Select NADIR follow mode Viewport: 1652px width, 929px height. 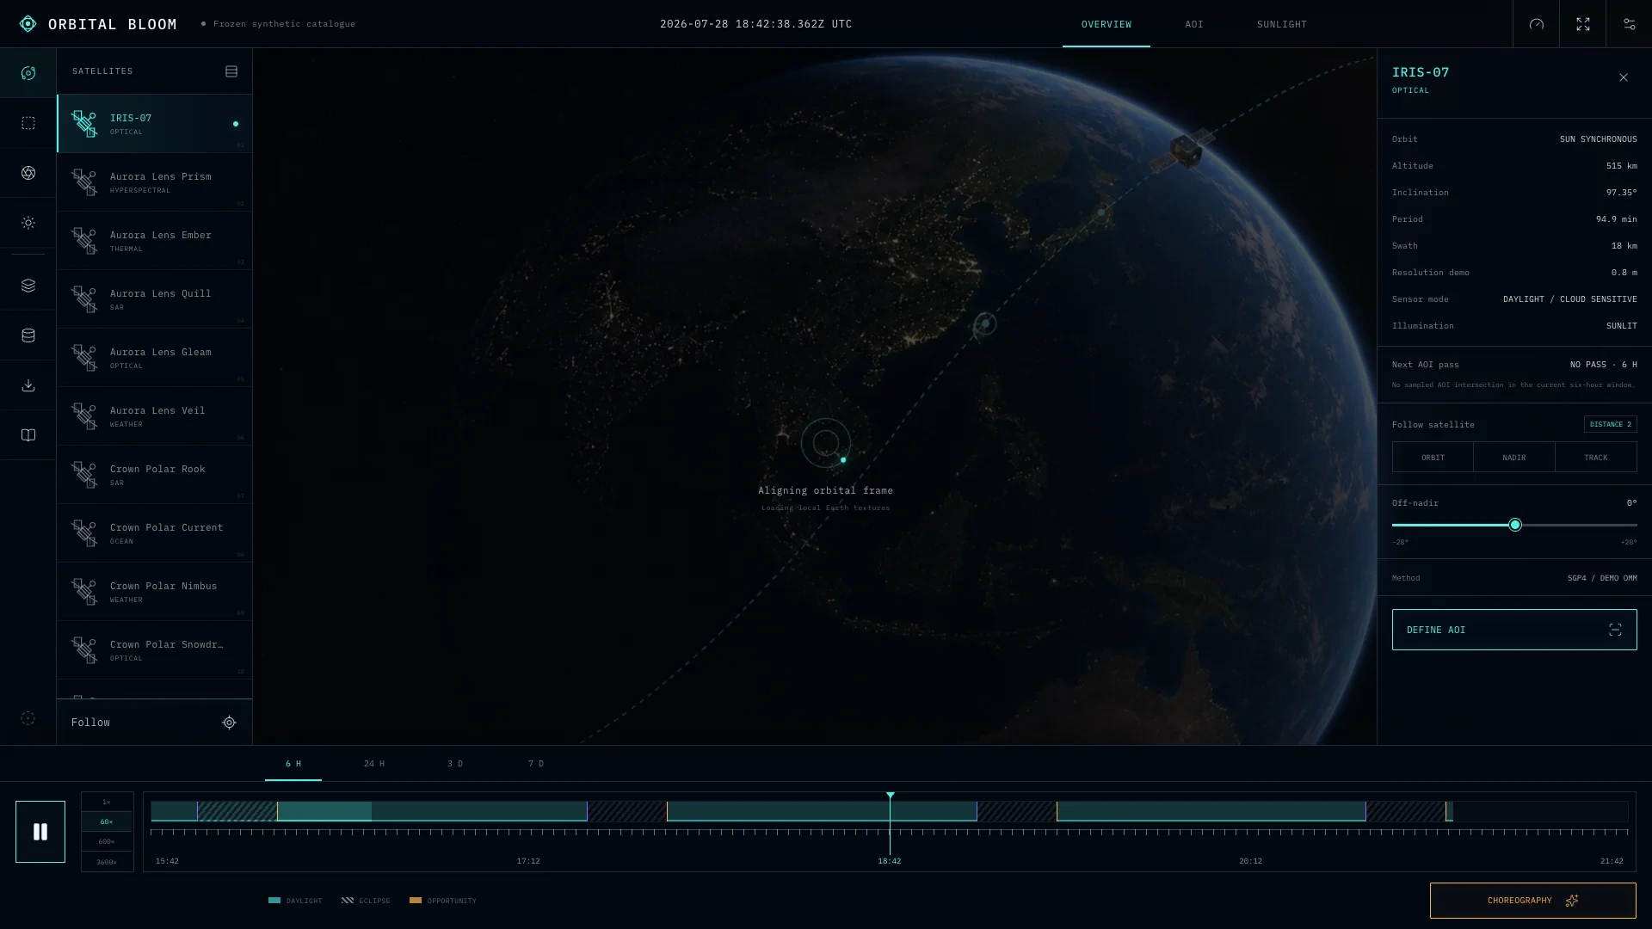(1513, 458)
